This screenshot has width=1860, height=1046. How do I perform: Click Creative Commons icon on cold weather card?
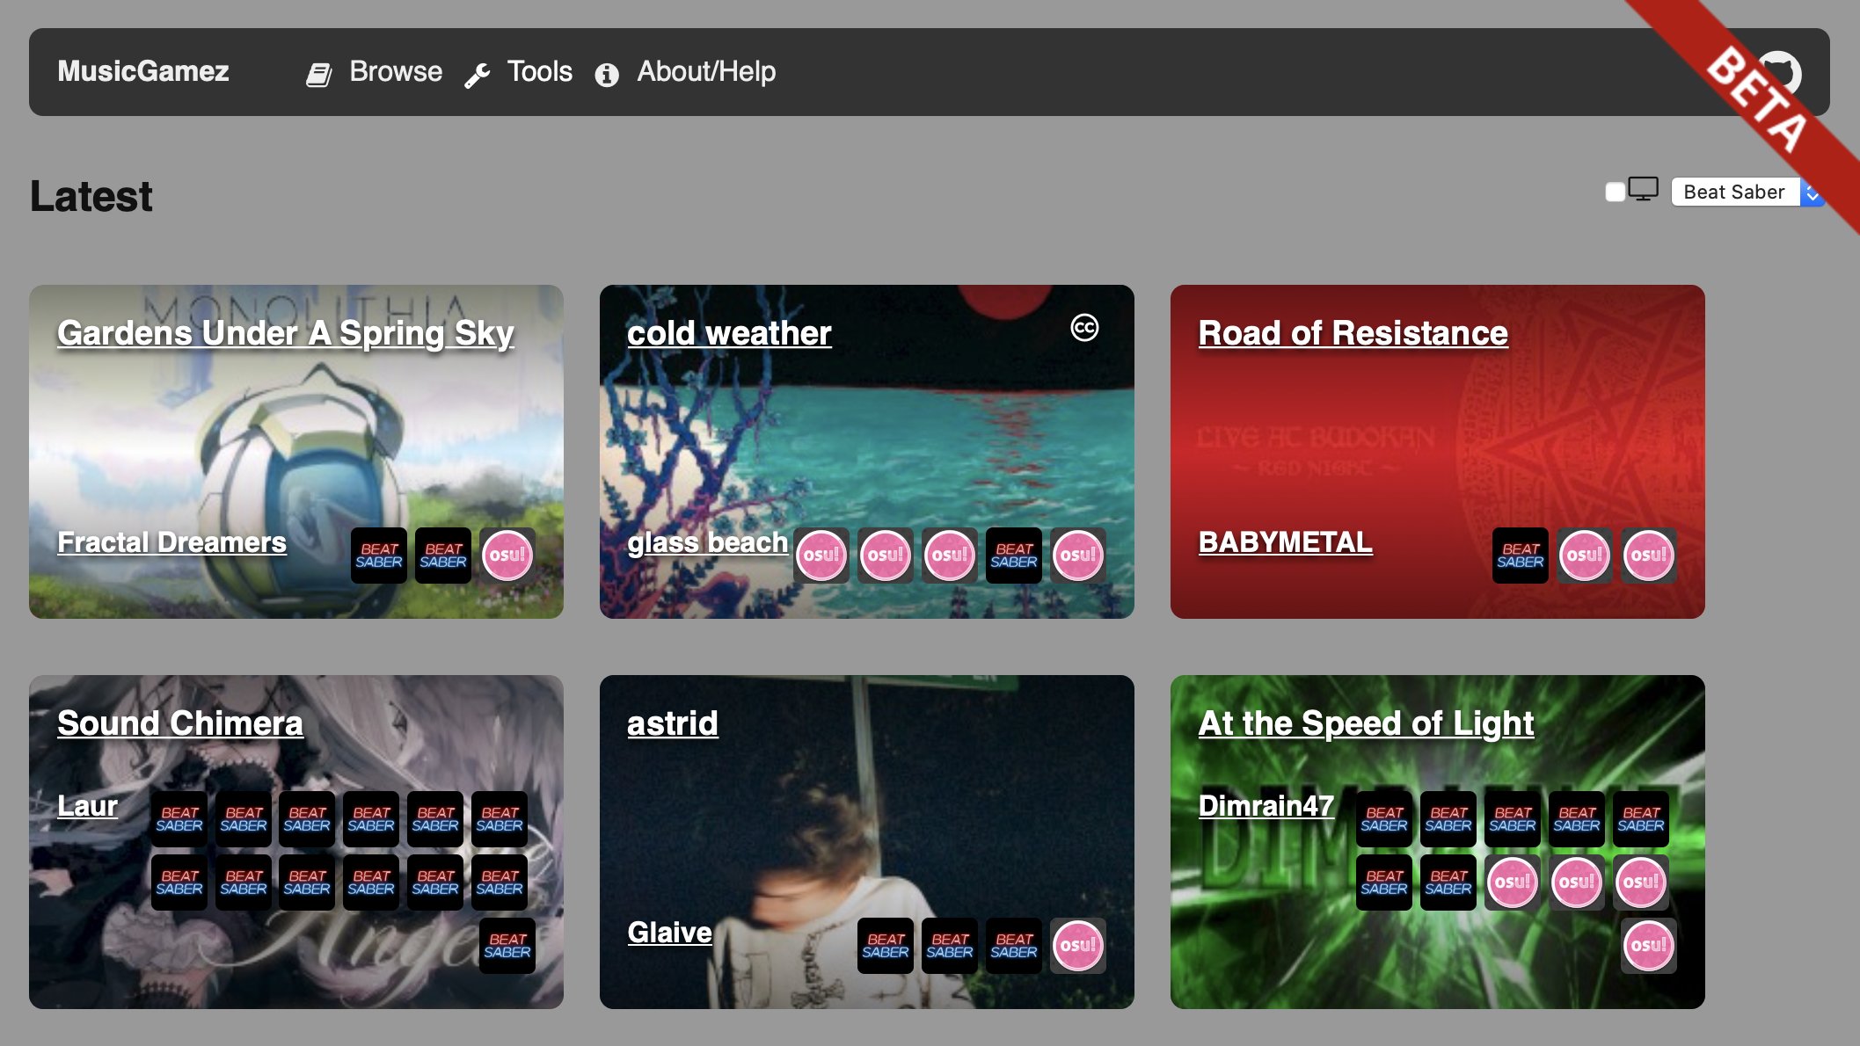click(1084, 328)
